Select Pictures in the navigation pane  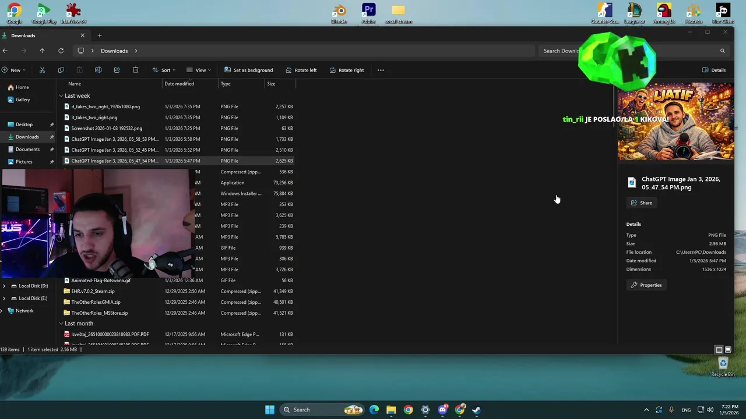[24, 162]
